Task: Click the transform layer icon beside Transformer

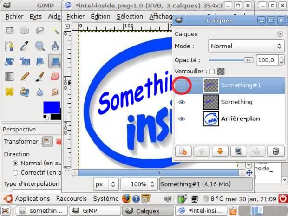Action: click(x=47, y=141)
